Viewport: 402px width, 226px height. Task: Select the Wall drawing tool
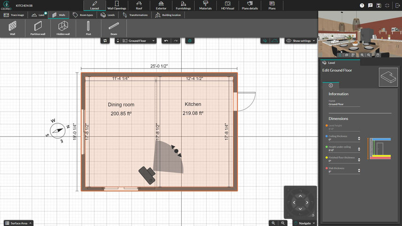12,28
